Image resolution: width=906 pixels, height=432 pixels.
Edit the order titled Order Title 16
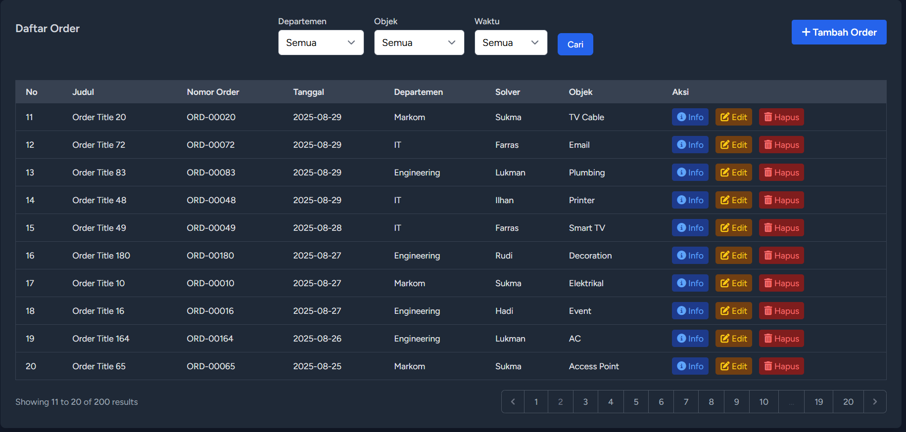point(733,311)
